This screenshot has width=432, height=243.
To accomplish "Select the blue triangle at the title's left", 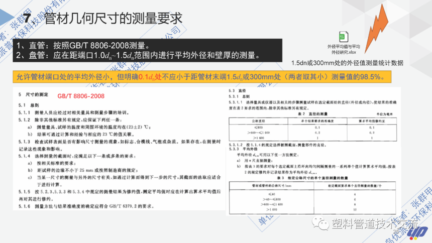I will click(x=6, y=17).
